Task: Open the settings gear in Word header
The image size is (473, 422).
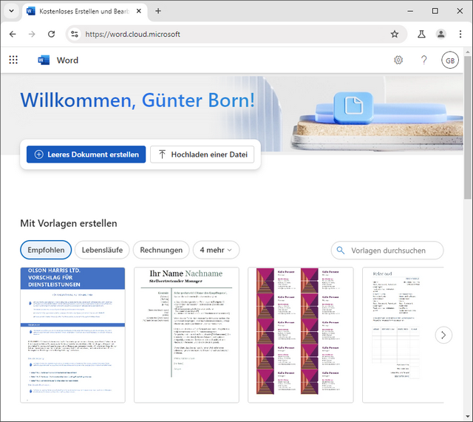Action: (398, 60)
